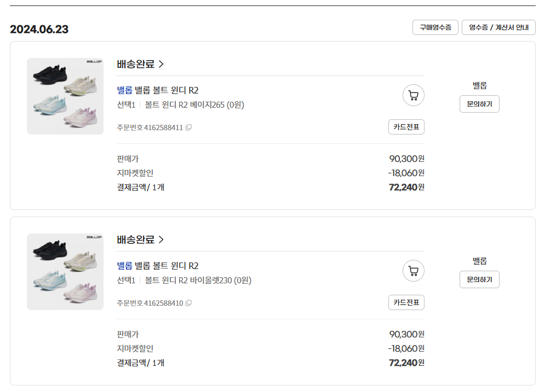Viewport: 545px width, 391px height.
Task: Visit 밸롭 seller name on first order
Action: pyautogui.click(x=480, y=85)
